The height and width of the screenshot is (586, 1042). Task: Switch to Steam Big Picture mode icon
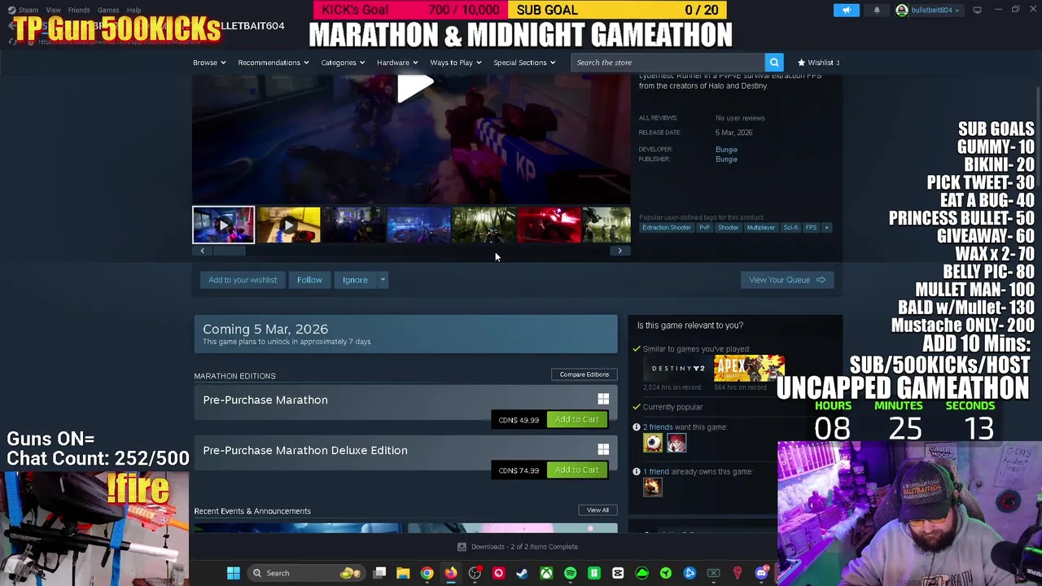(x=977, y=10)
